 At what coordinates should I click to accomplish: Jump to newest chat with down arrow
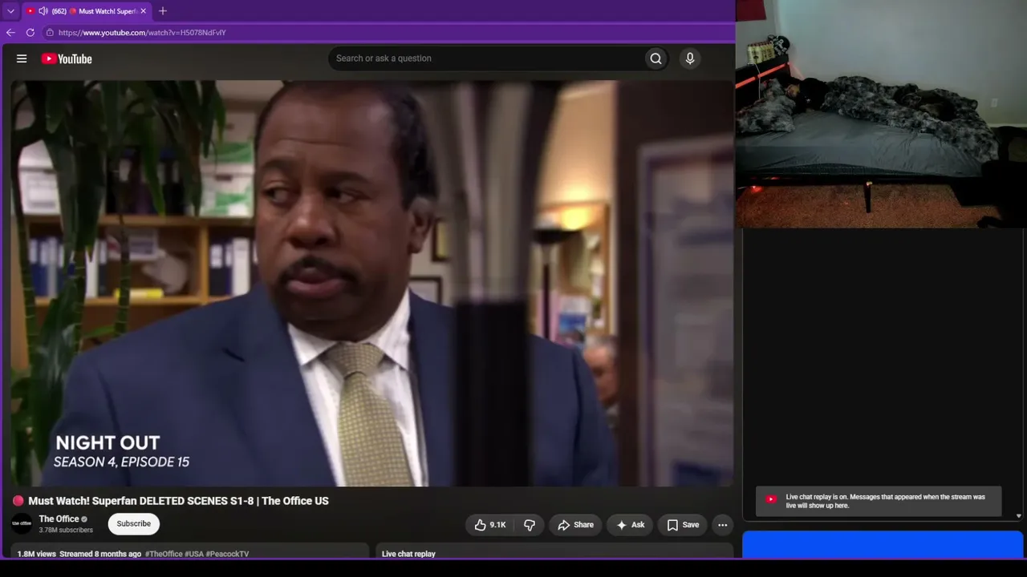(x=1018, y=516)
